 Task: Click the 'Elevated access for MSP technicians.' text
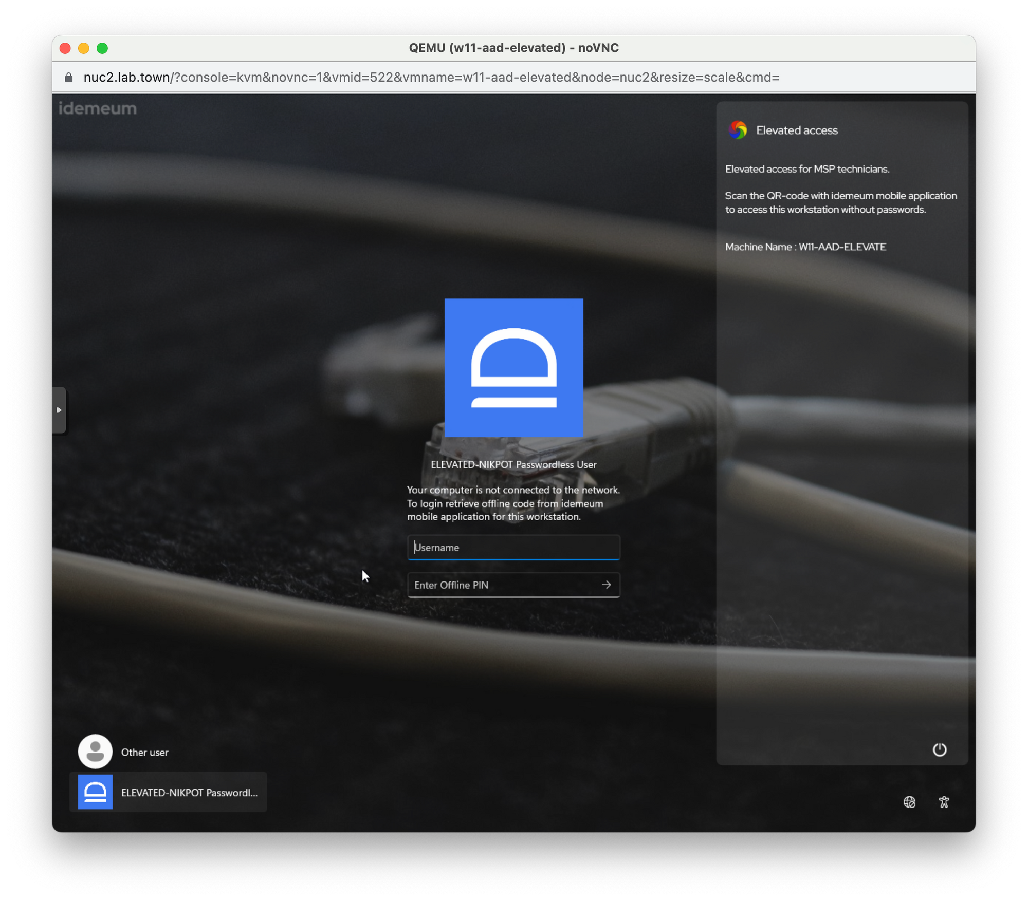tap(807, 169)
